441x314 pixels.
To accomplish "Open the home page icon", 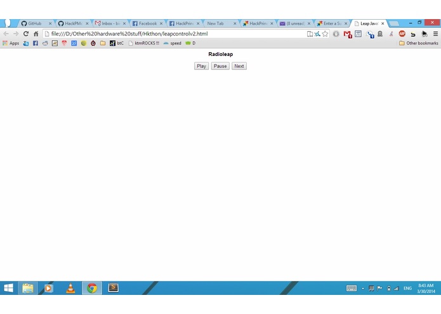I will 36,34.
